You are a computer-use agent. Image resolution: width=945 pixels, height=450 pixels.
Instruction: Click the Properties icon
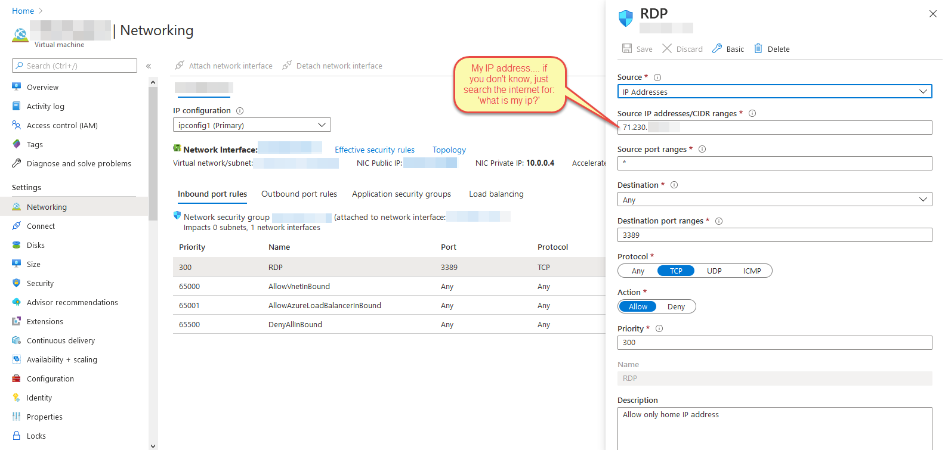[x=17, y=417]
